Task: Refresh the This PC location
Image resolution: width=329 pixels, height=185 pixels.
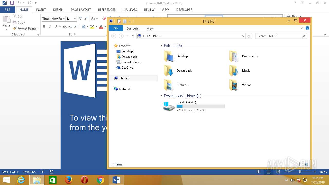Action: (x=249, y=36)
